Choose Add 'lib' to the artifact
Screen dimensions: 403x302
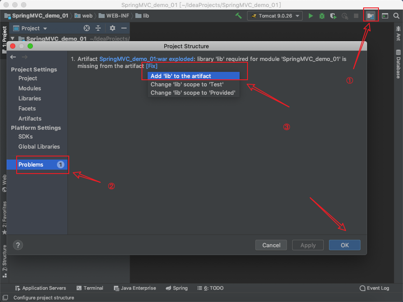[193, 76]
